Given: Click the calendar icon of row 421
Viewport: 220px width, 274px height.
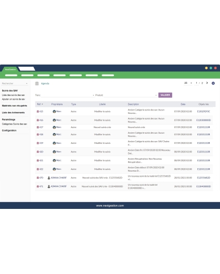Looking at the screenshot, I should pos(38,160).
